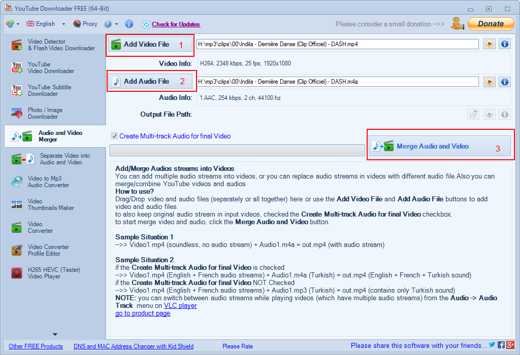
Task: Click the 'Sample Situation 1' heading
Action: point(144,237)
